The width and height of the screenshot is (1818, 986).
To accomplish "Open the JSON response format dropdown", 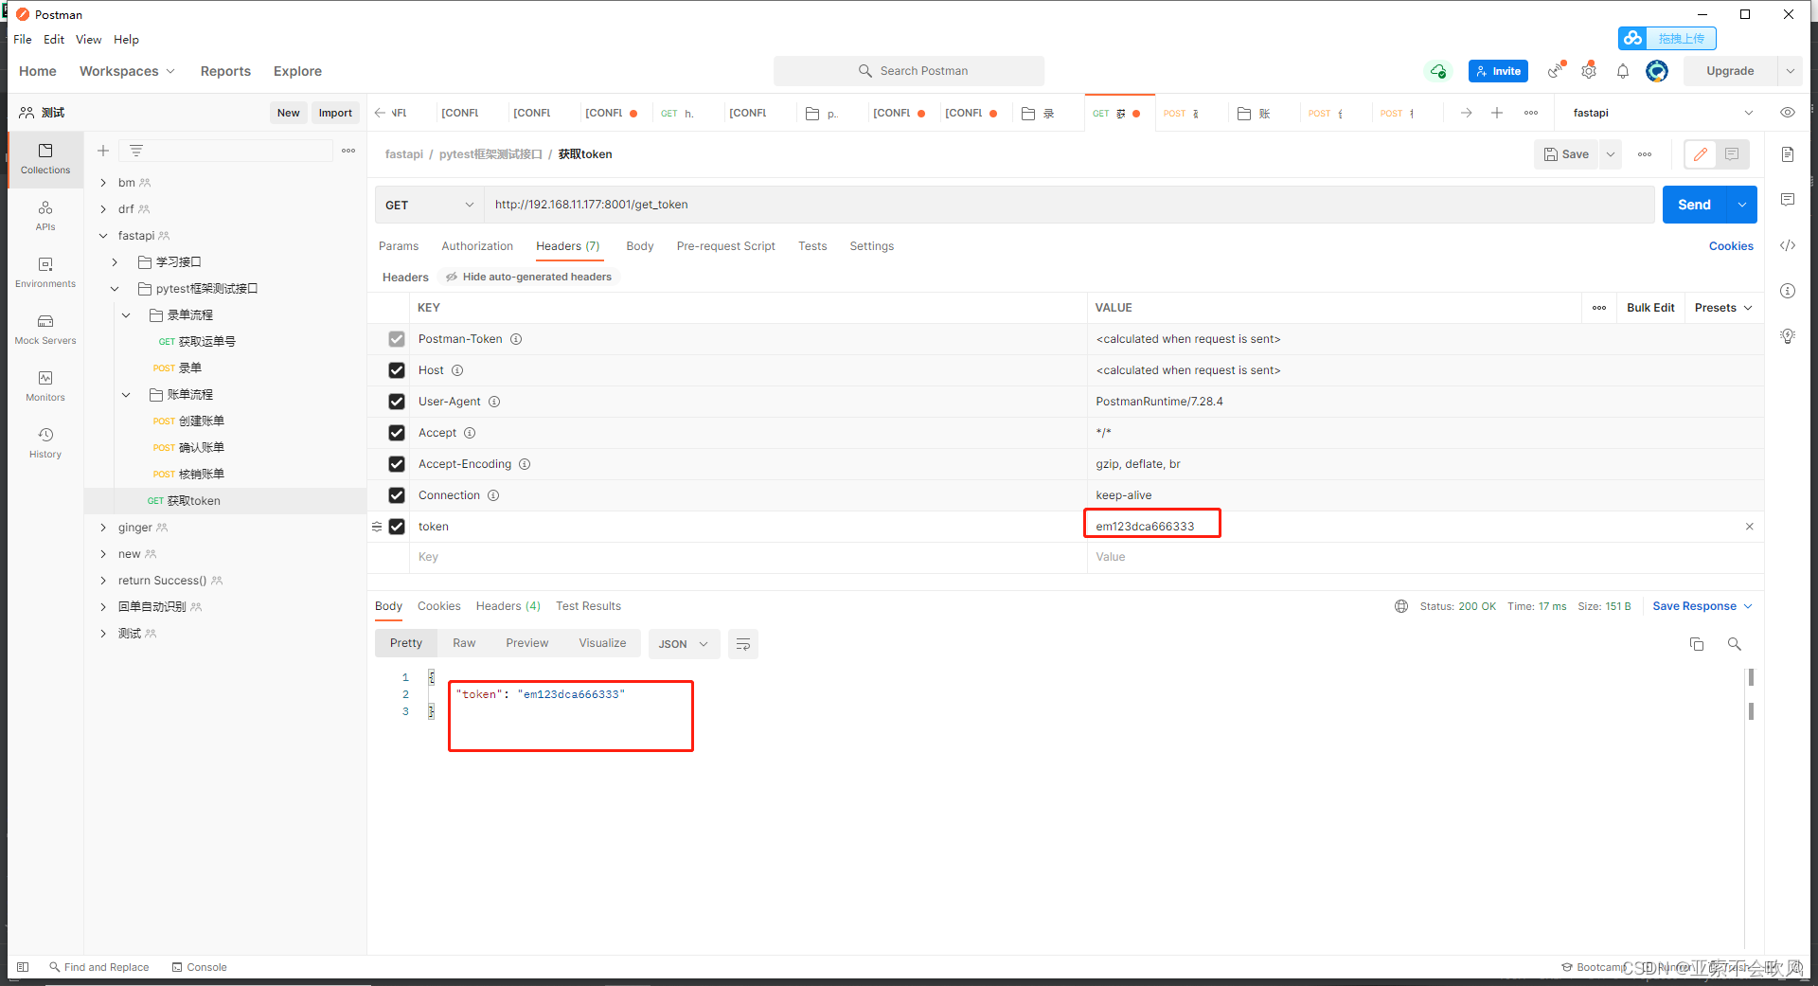I will (x=684, y=644).
